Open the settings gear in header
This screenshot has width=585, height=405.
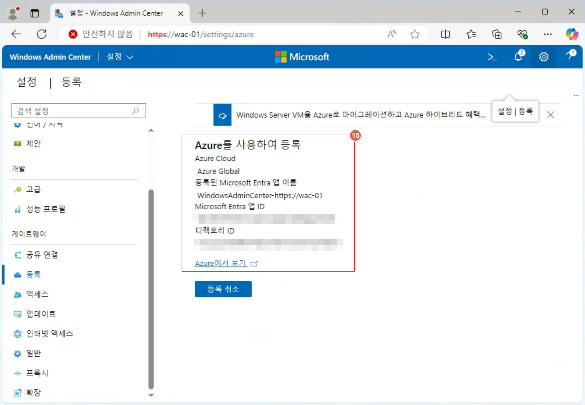click(x=544, y=57)
